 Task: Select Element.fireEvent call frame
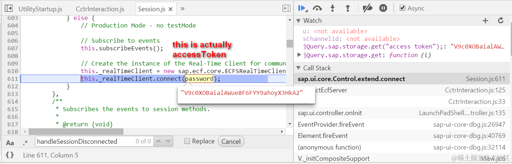pyautogui.click(x=401, y=136)
